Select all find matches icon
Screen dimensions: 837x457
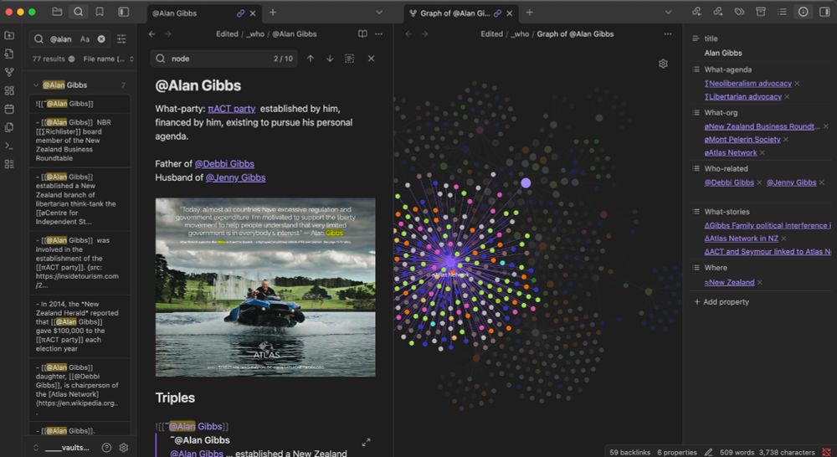click(x=350, y=59)
